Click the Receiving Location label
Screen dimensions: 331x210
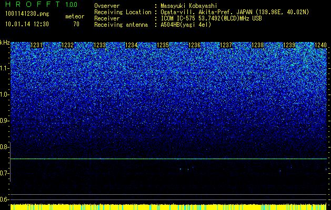[123, 12]
